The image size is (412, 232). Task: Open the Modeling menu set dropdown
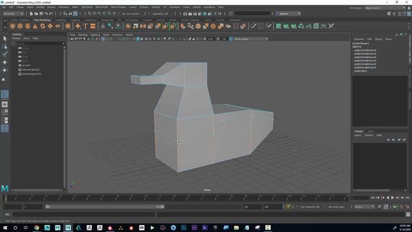[13, 14]
